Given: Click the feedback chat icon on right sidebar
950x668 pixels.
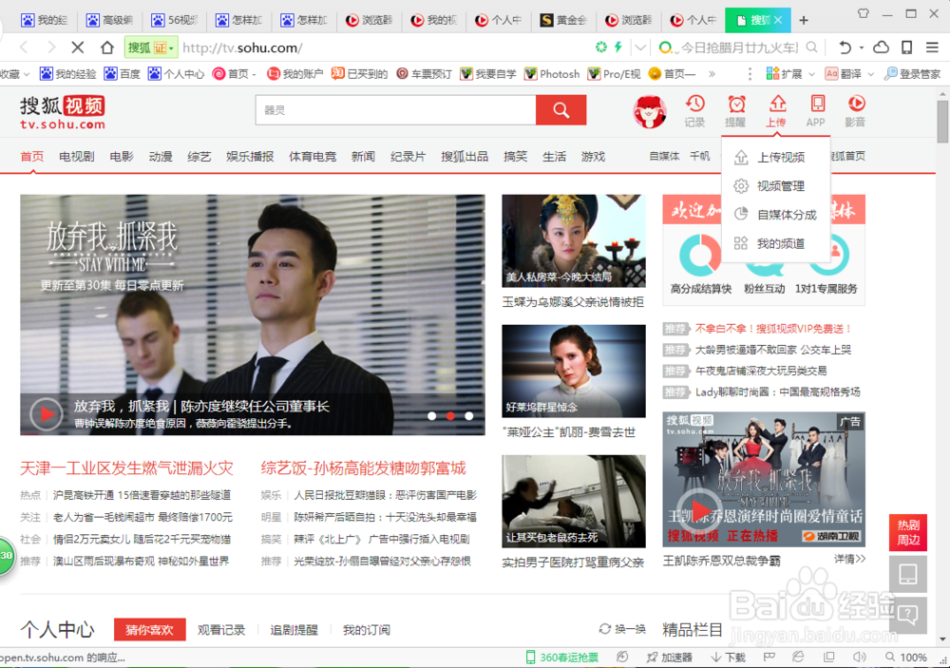Looking at the screenshot, I should coord(907,615).
